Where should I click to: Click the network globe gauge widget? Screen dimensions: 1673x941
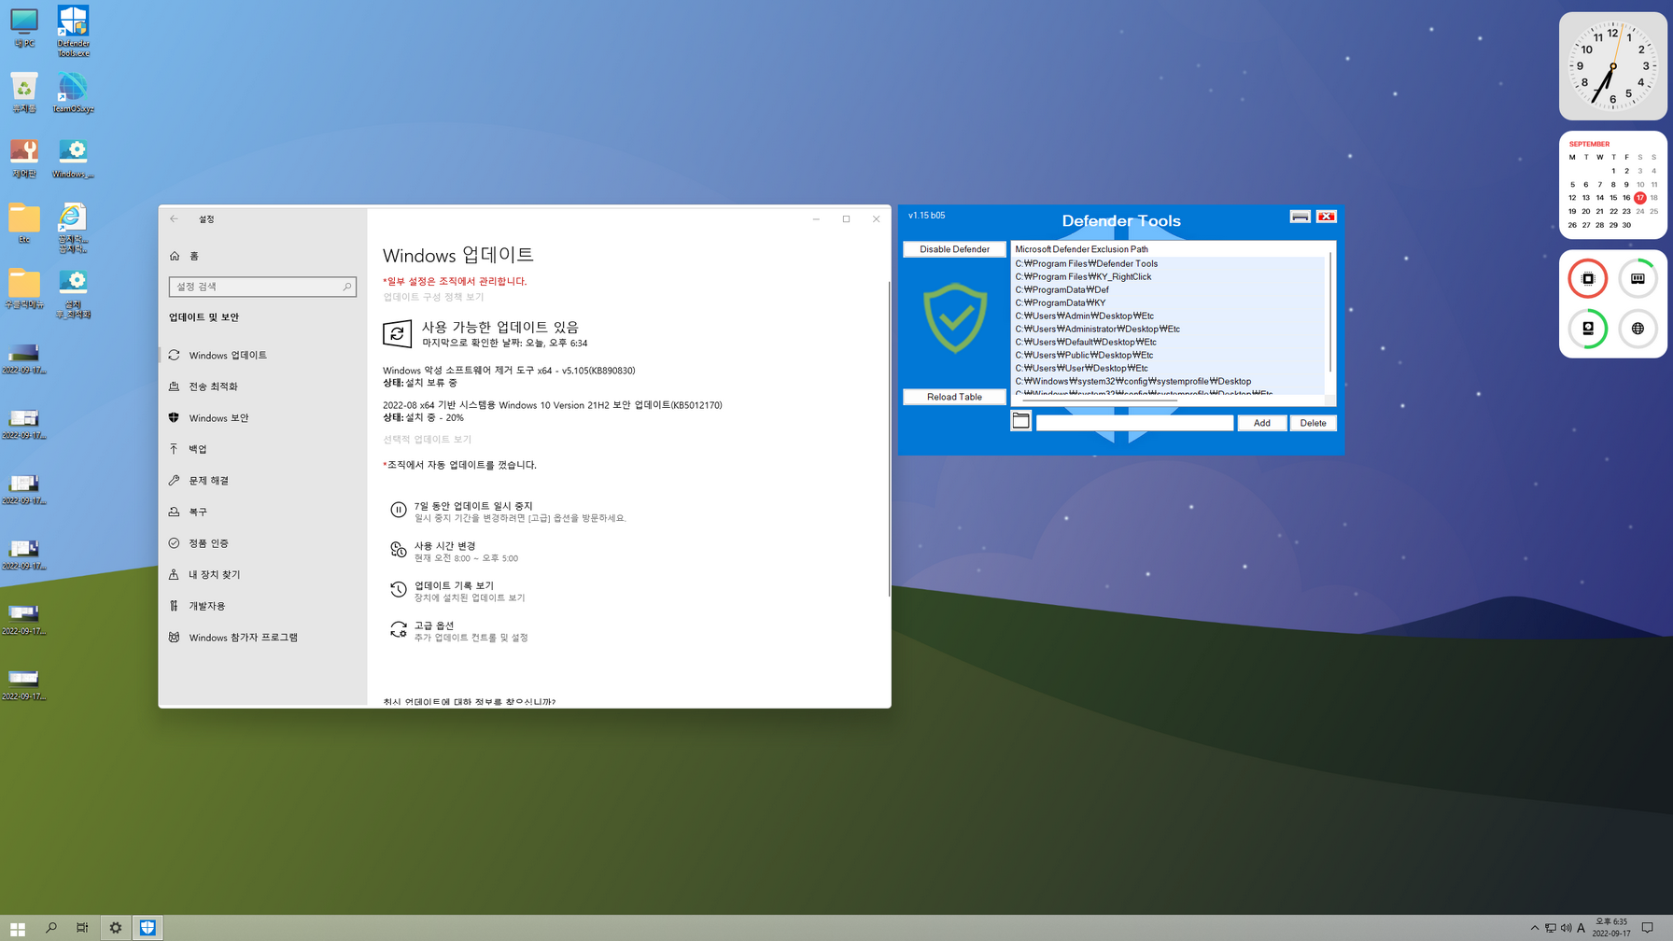[1638, 329]
